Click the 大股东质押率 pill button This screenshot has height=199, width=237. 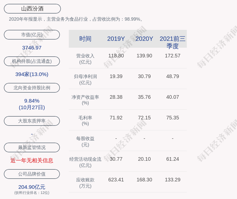[32, 121]
